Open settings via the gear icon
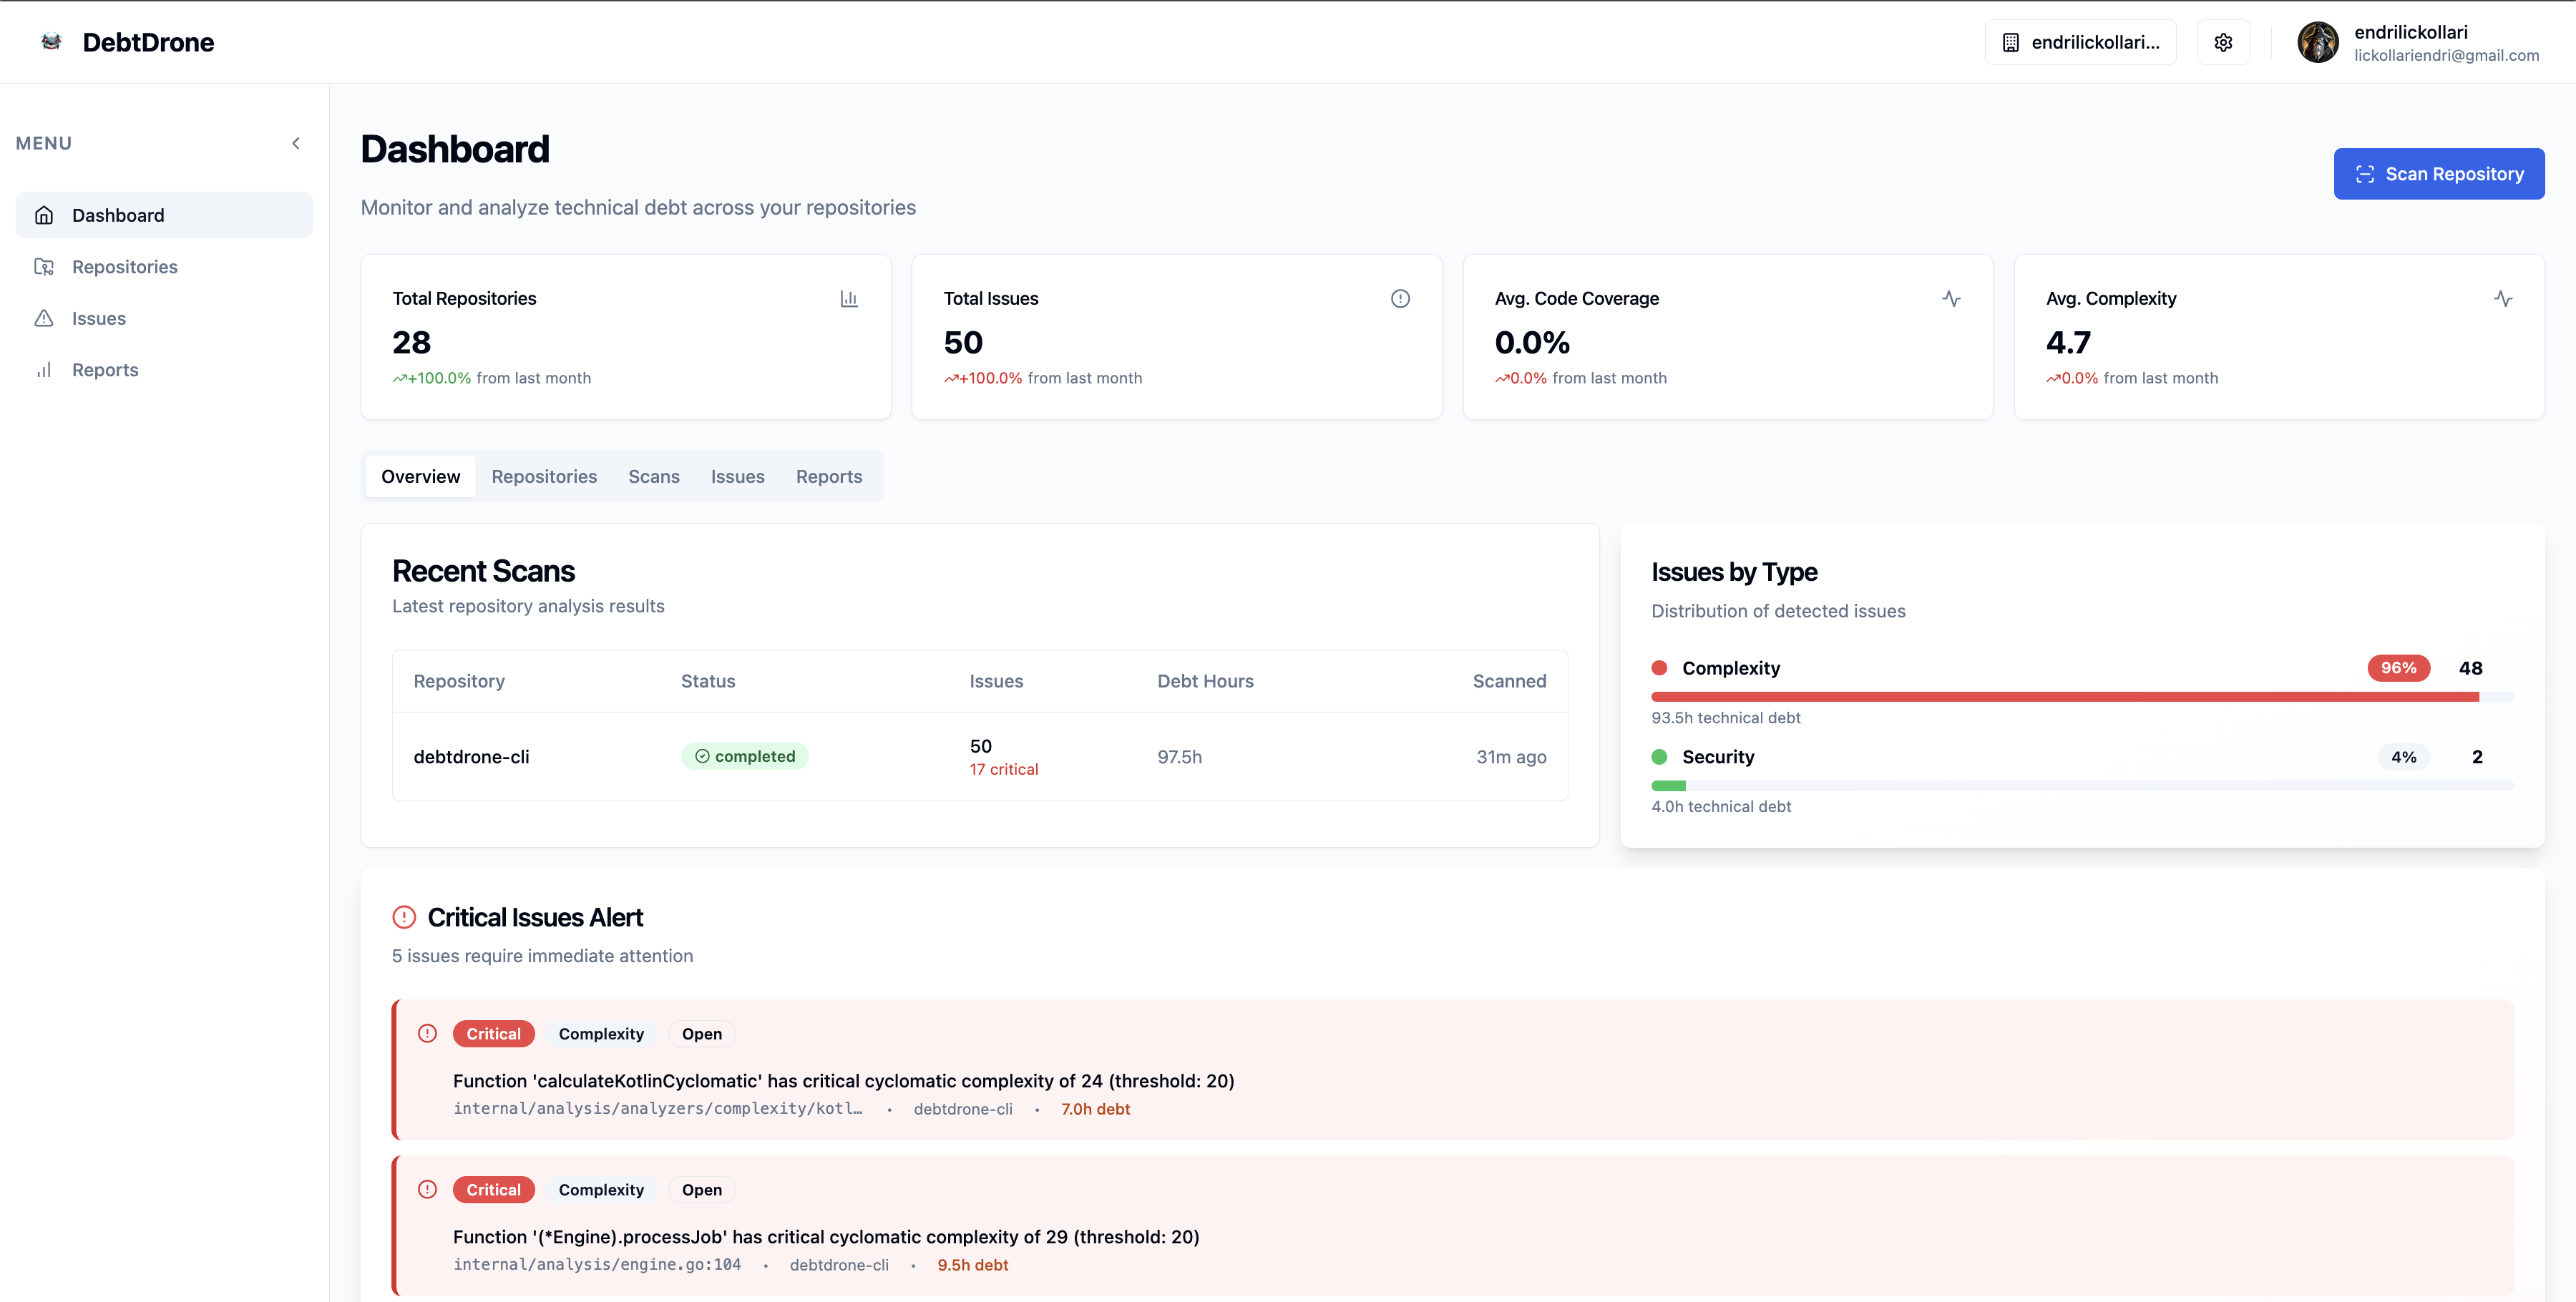Viewport: 2576px width, 1302px height. [2223, 42]
